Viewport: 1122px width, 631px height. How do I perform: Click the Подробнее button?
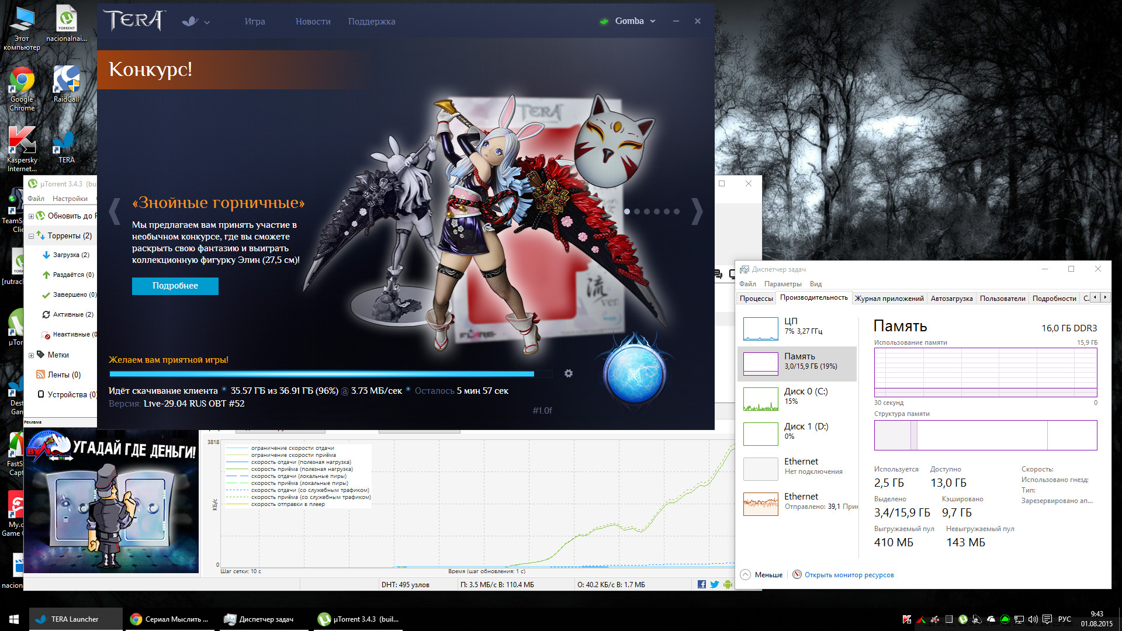175,286
